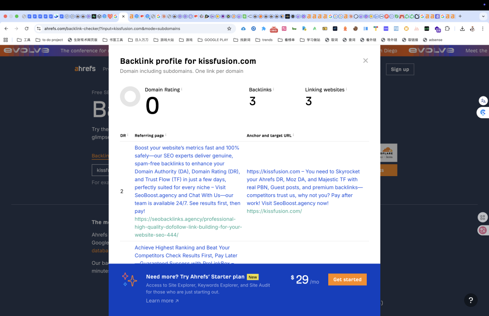Open the adsense bookmark

click(432, 40)
